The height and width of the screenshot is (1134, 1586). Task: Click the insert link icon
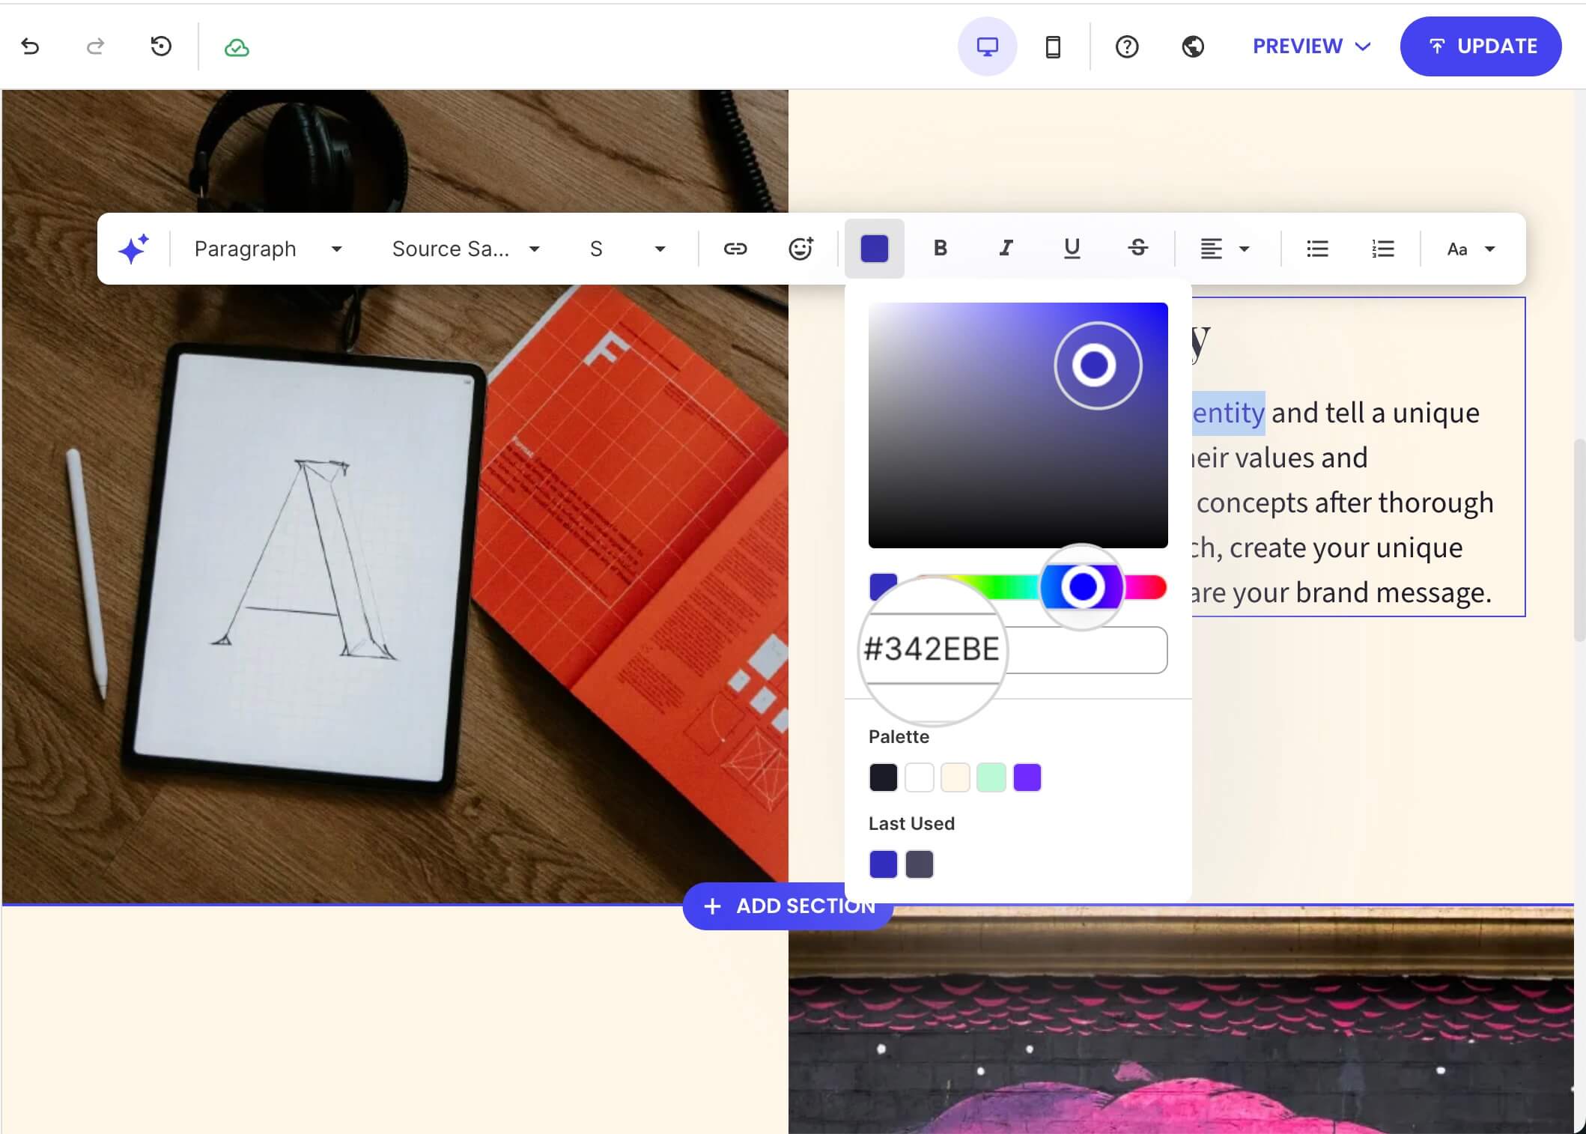[x=735, y=249]
